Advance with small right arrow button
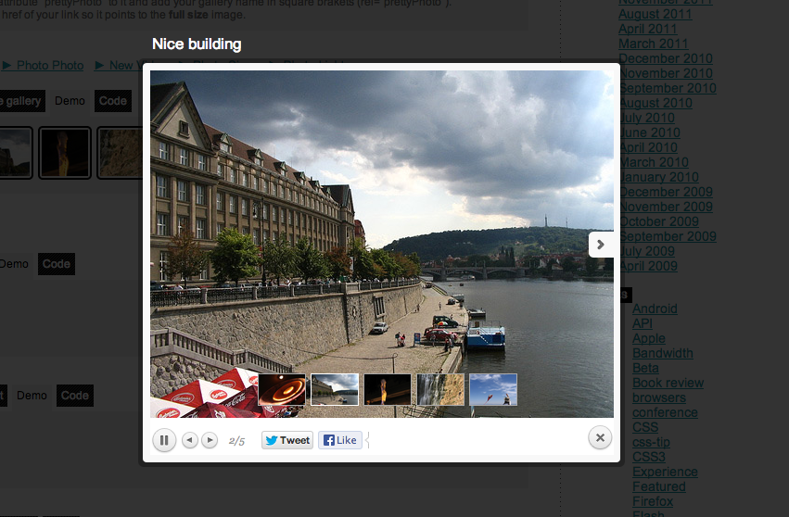The height and width of the screenshot is (517, 789). point(210,440)
